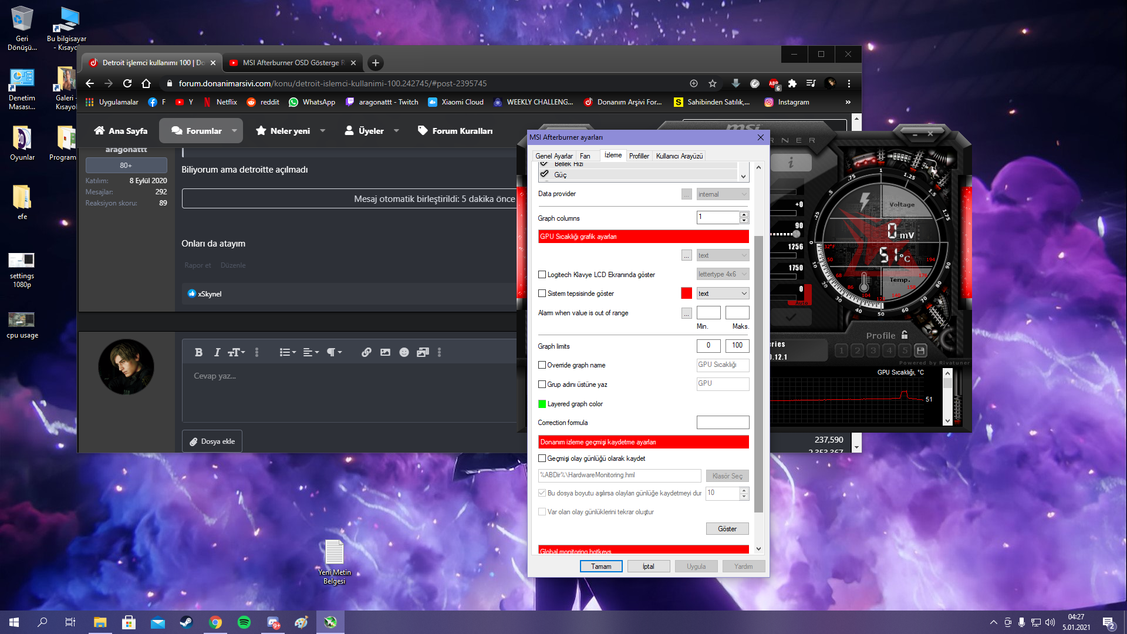Open the Ana Sayfa forum menu item
Viewport: 1127px width, 634px height.
(x=121, y=131)
